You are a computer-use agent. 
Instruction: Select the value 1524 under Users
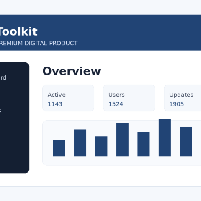point(116,104)
